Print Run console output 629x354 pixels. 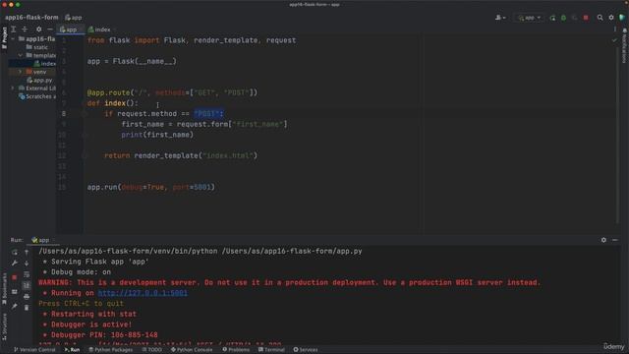click(x=27, y=297)
